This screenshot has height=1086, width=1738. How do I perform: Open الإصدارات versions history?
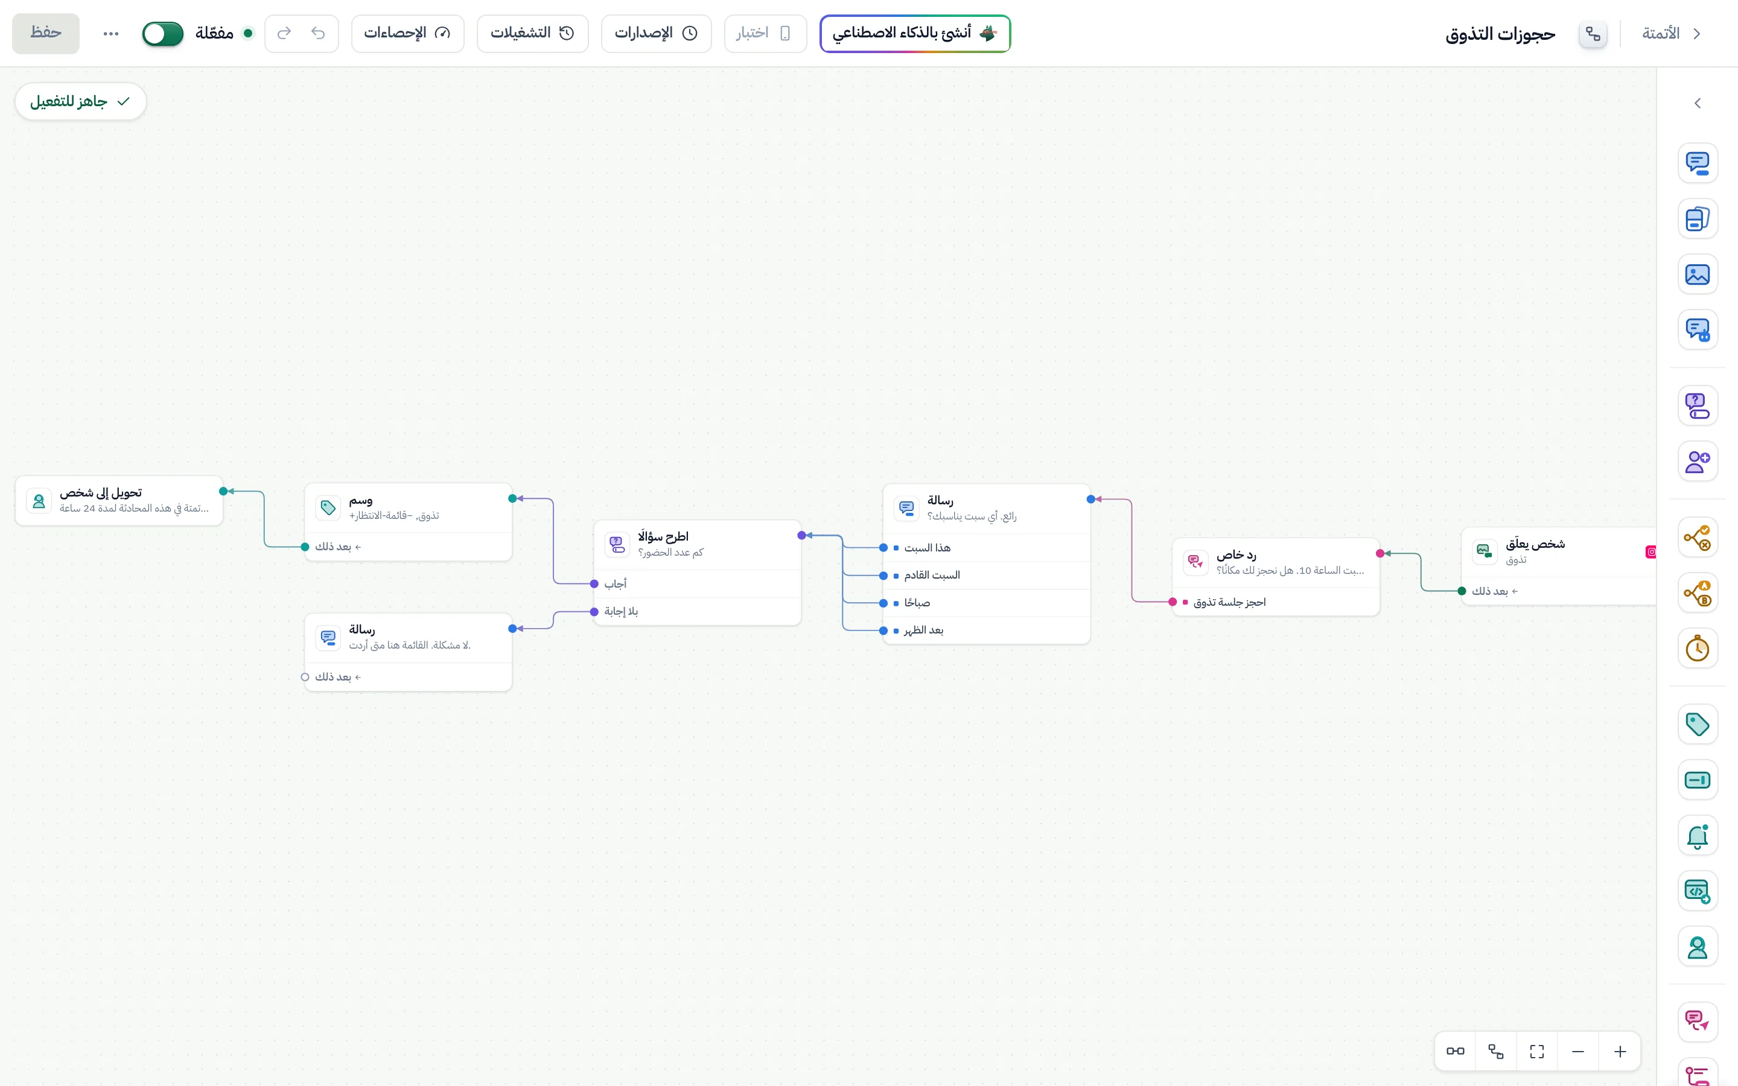(656, 33)
